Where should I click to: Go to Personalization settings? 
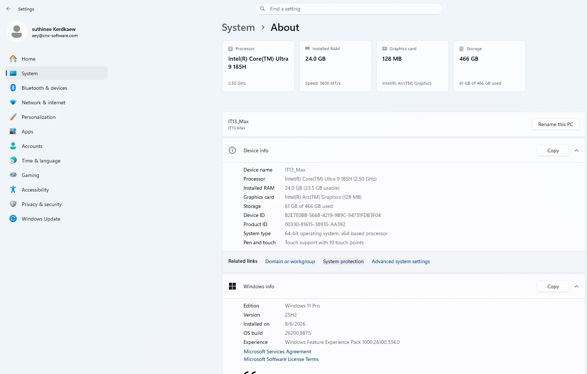tap(57, 117)
